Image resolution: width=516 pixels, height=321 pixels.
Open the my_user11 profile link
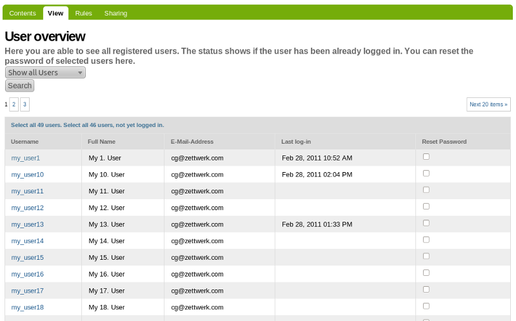click(27, 191)
